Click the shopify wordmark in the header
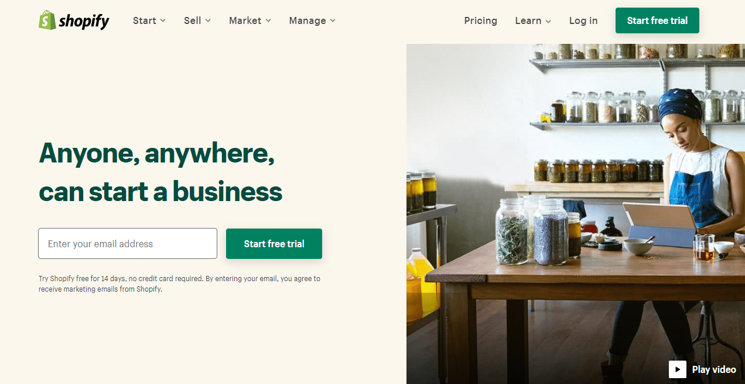This screenshot has height=384, width=745. tap(84, 22)
